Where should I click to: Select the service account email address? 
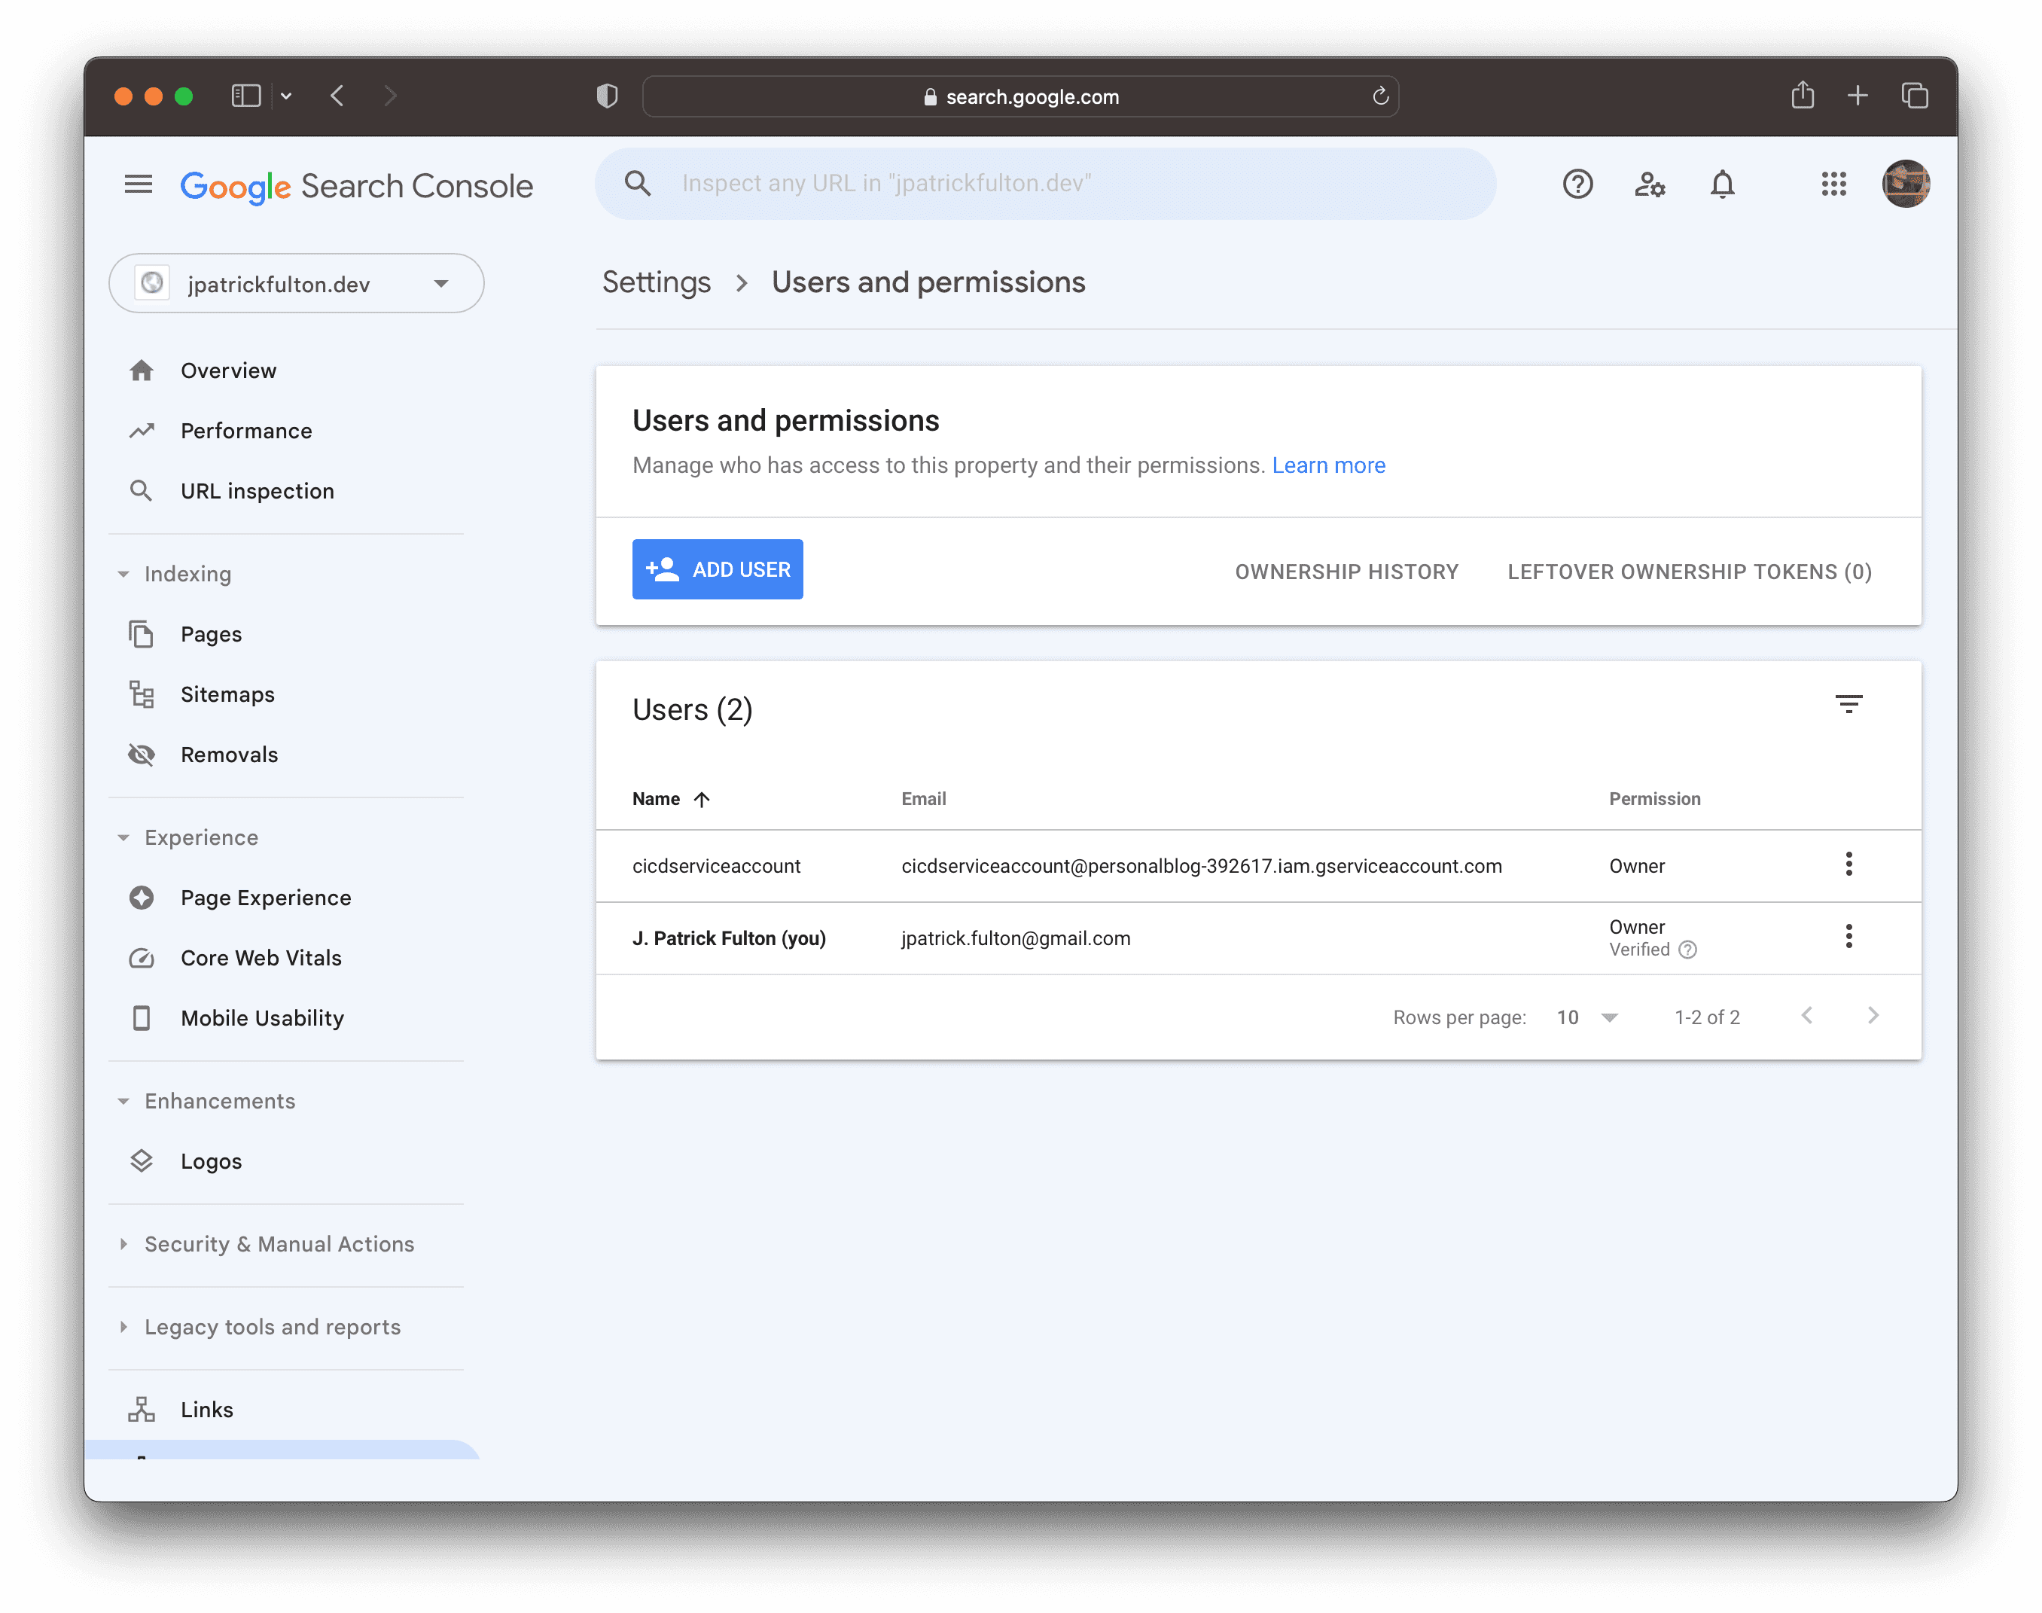pos(1201,866)
